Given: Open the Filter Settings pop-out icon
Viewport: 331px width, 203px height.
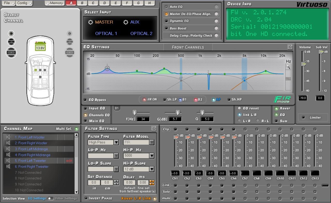Looking at the screenshot, I should click(154, 128).
